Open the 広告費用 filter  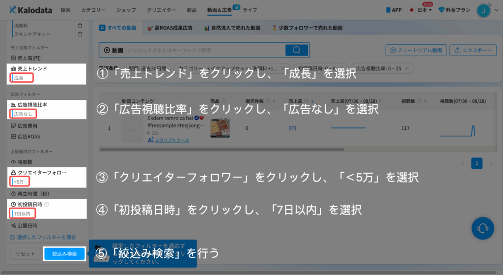click(x=24, y=126)
